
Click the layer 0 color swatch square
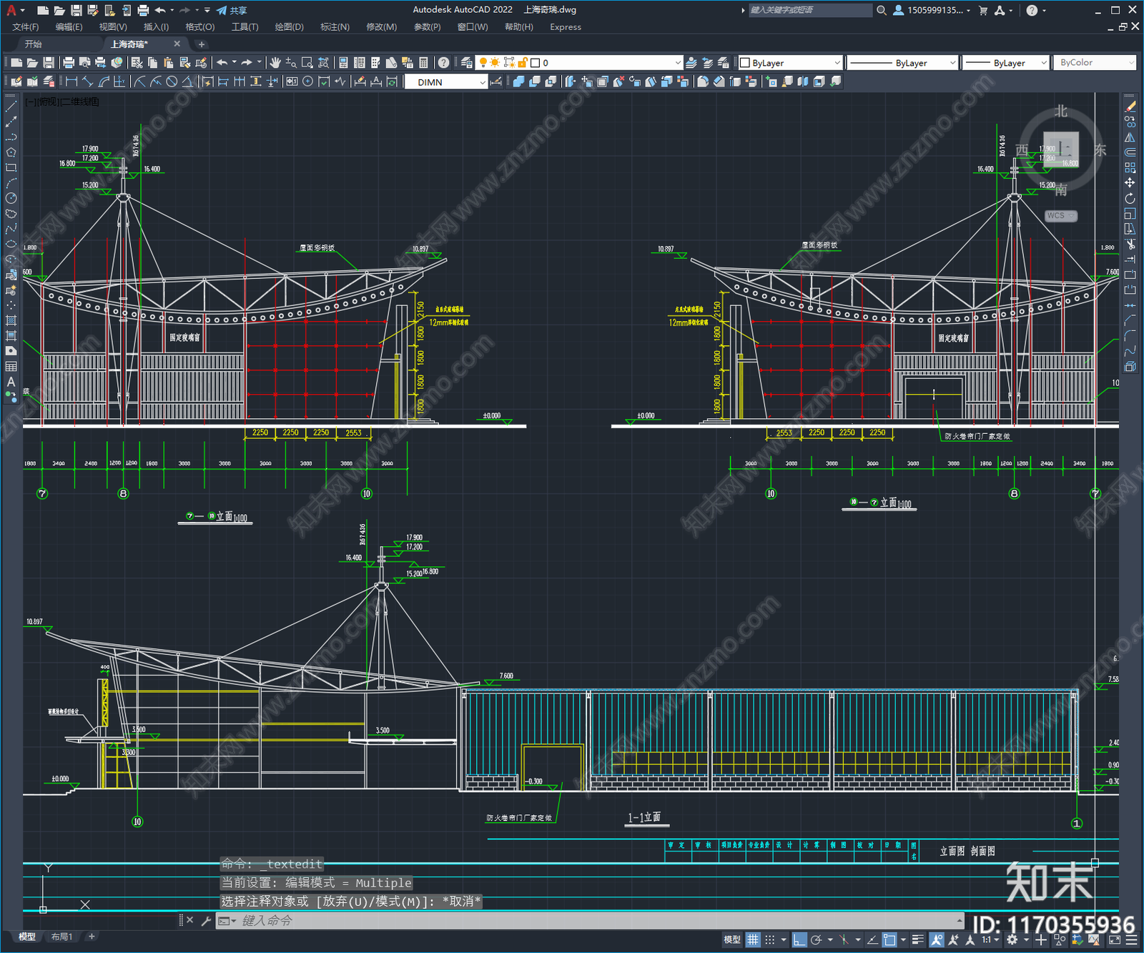535,63
